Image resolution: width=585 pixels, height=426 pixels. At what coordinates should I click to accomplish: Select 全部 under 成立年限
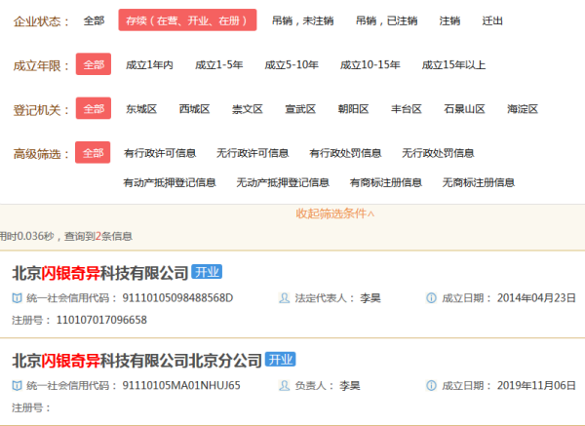coord(94,64)
